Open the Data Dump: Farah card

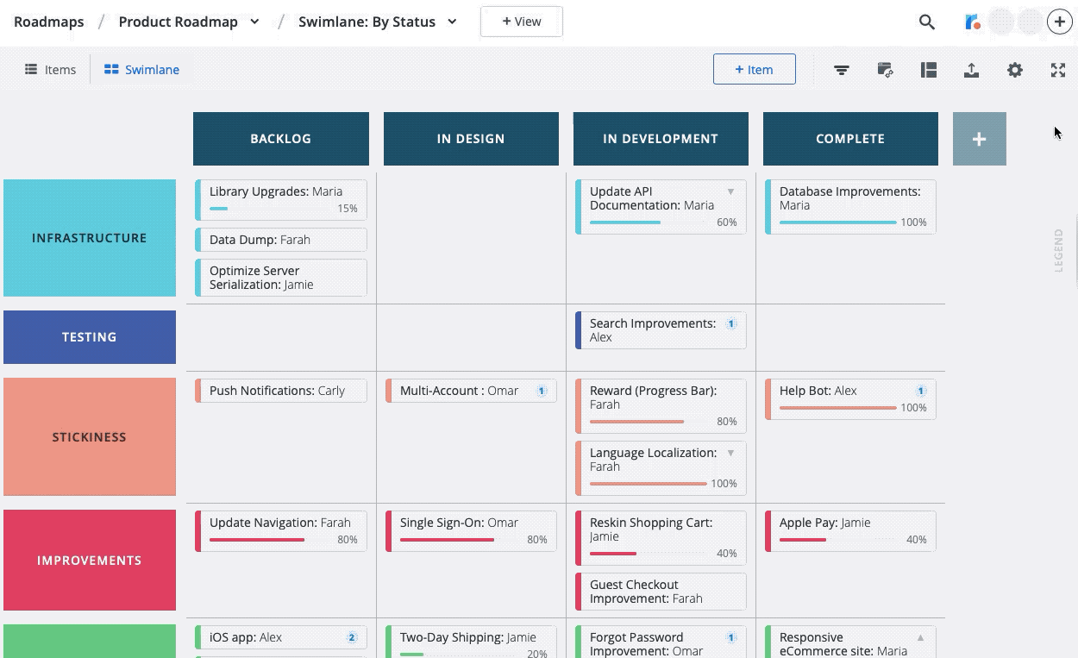[x=281, y=240]
